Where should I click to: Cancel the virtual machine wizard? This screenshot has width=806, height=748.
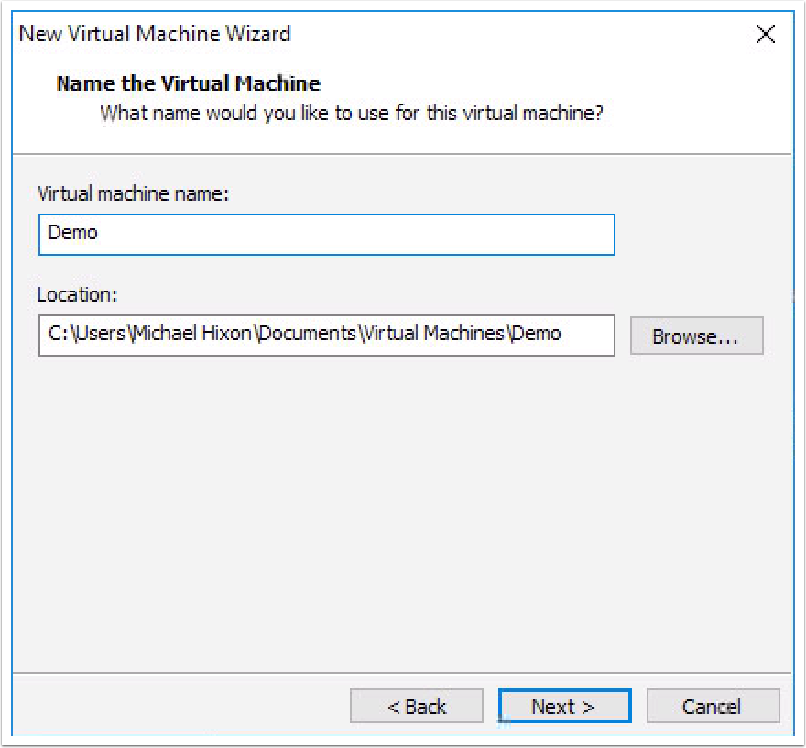713,706
